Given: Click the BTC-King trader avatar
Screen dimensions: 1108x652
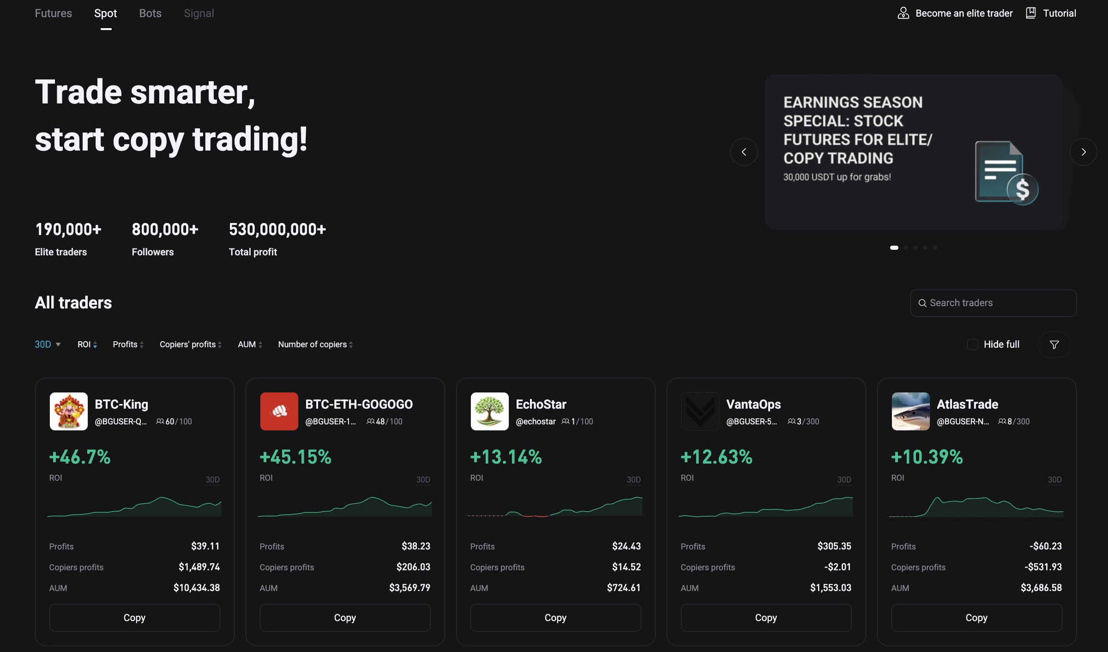Looking at the screenshot, I should point(68,411).
